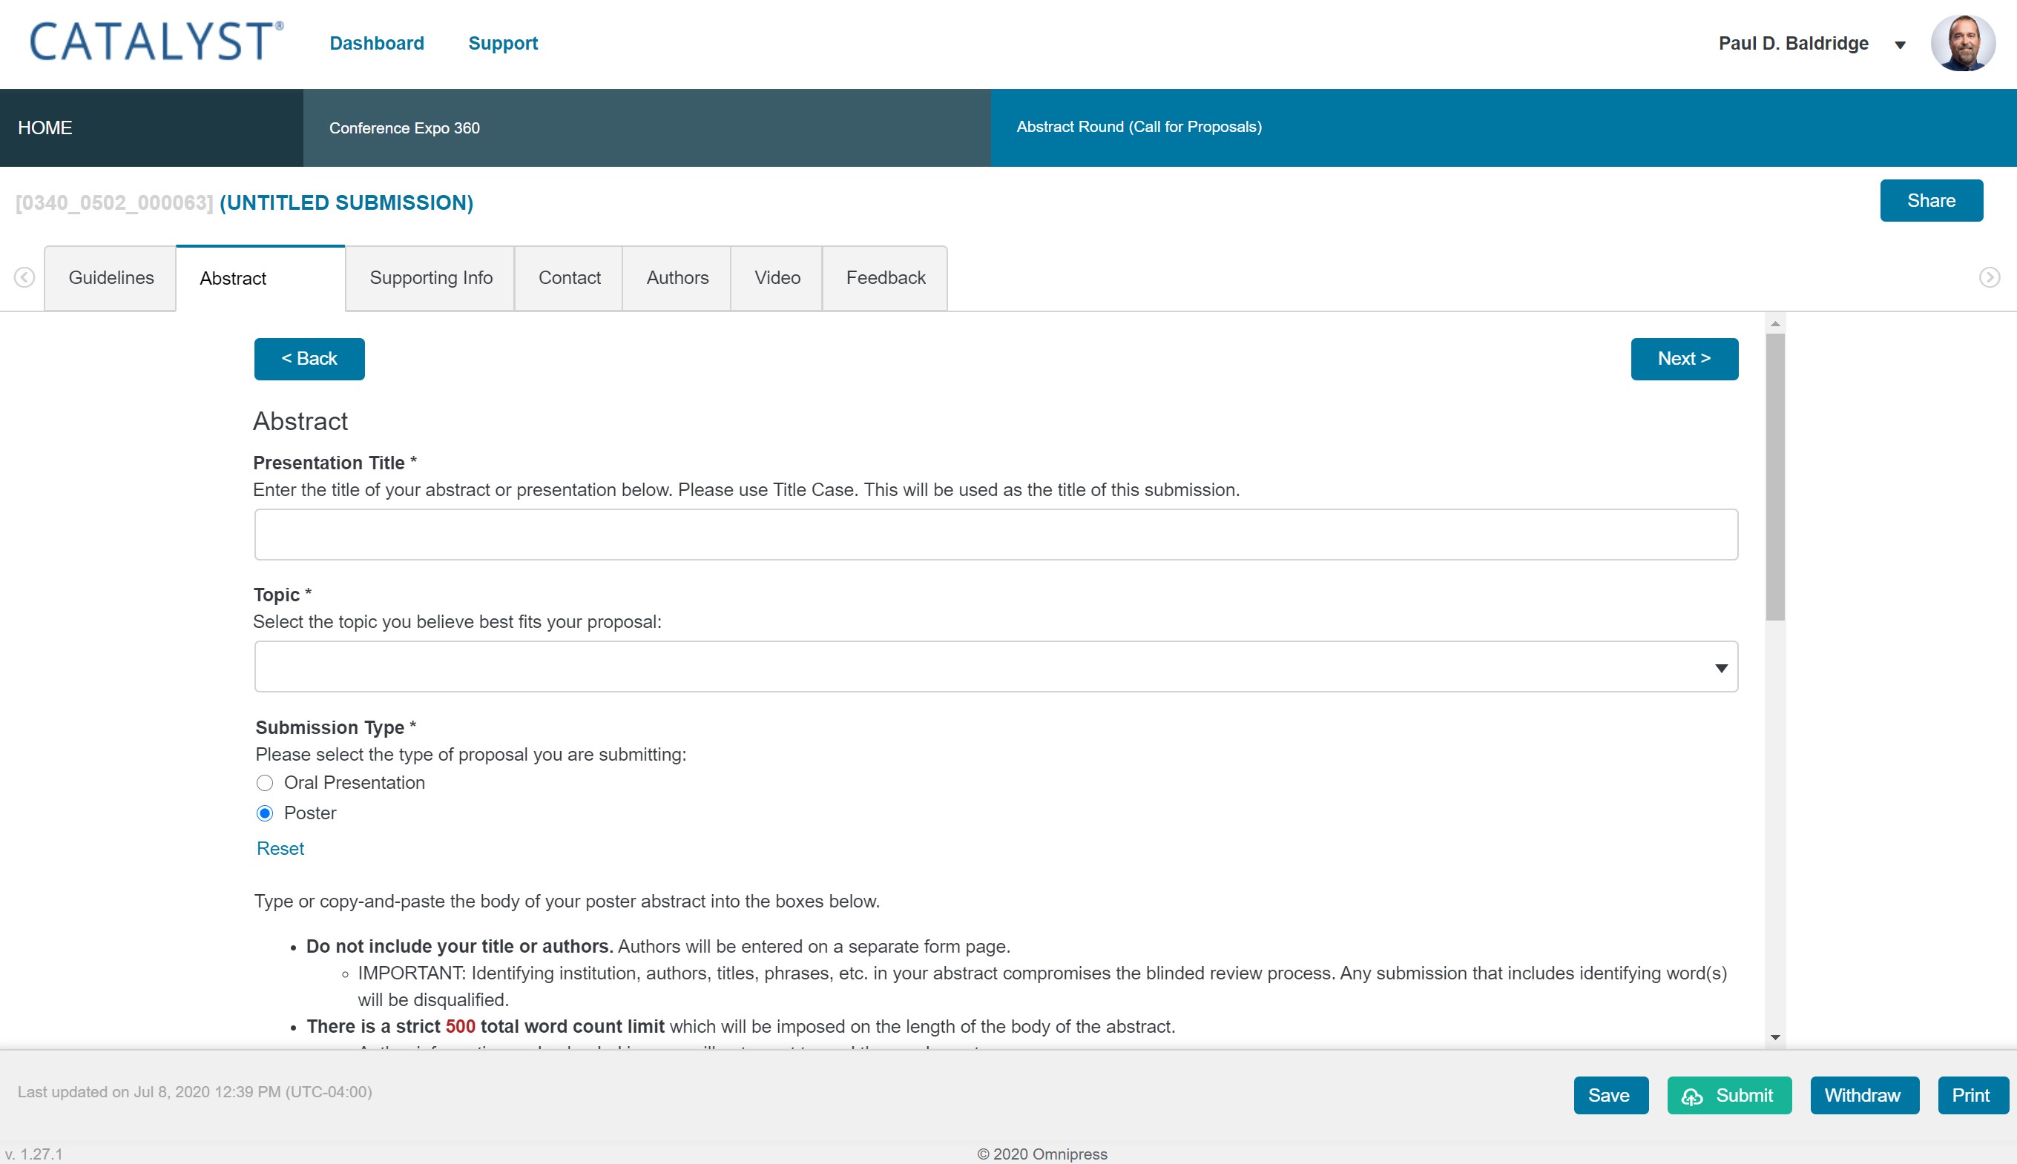Open the user account caret beside Paul D. Baldridge
2017x1164 pixels.
[x=1900, y=45]
